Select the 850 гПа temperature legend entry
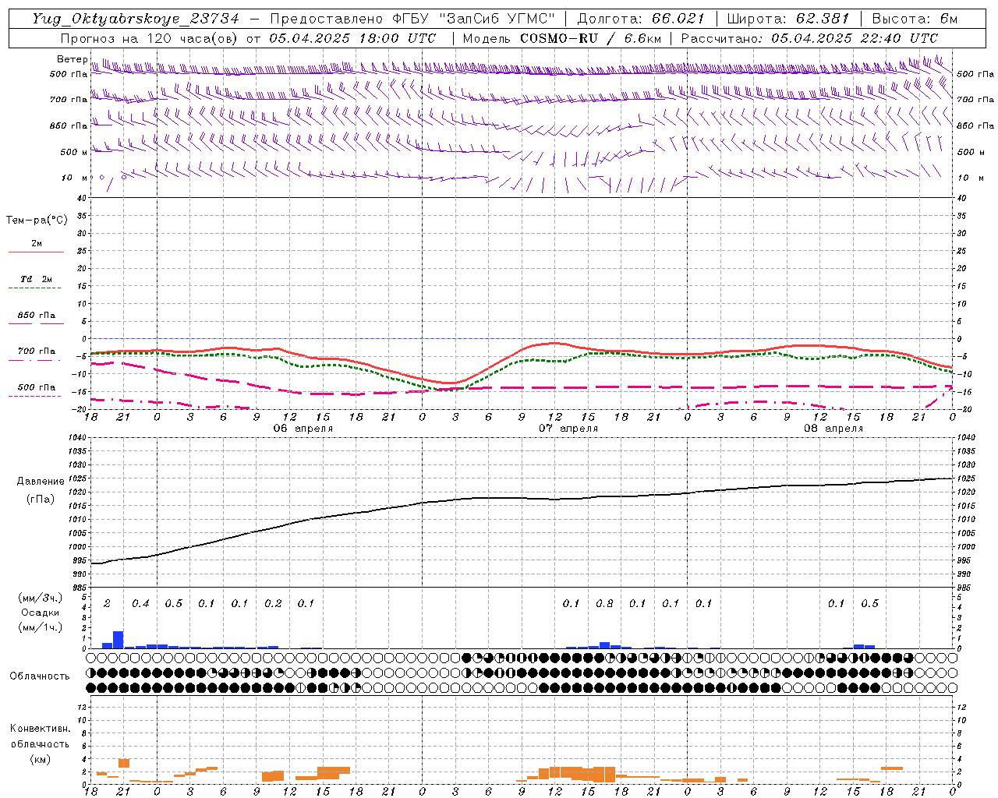The image size is (998, 798). pos(36,319)
